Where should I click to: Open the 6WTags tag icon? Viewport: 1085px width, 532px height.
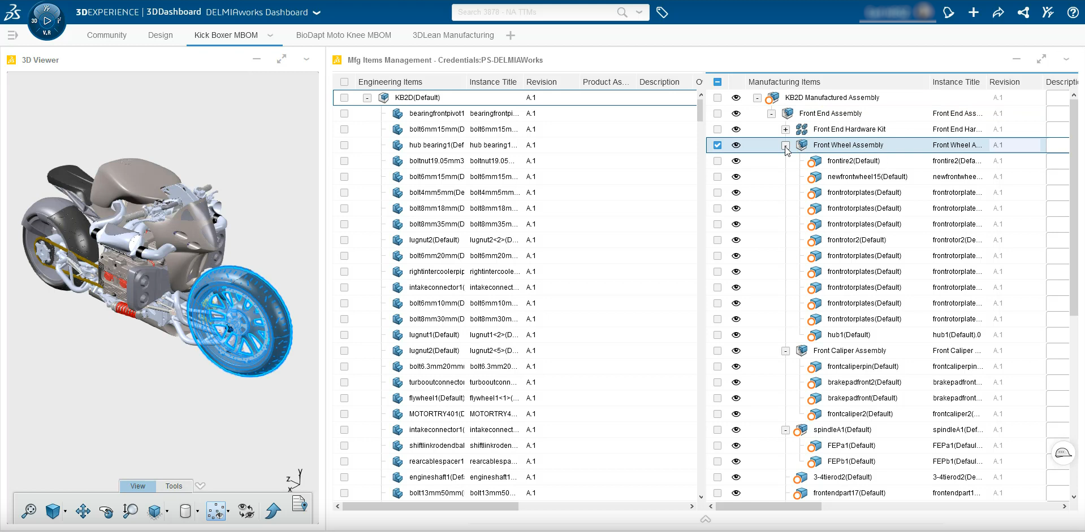tap(662, 12)
